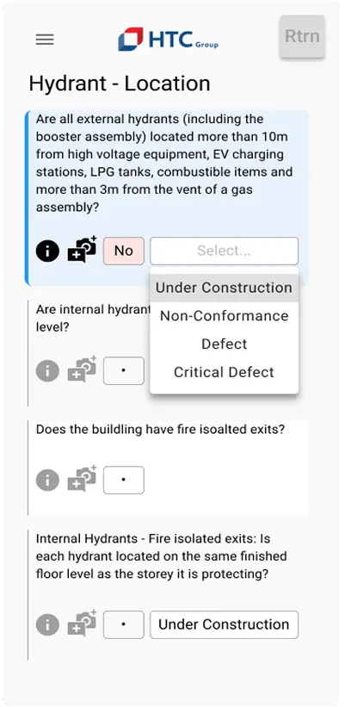Click the HTC Group logo
This screenshot has height=707, width=345.
168,40
